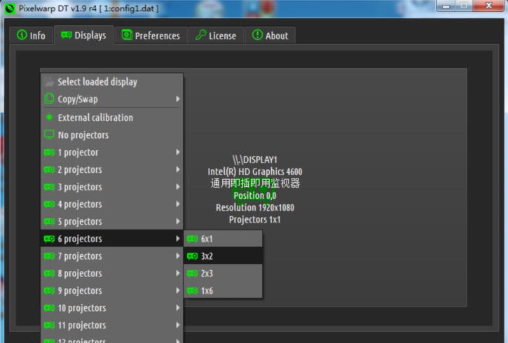Expand the 1 projector submenu arrow
The image size is (508, 343).
tap(178, 153)
